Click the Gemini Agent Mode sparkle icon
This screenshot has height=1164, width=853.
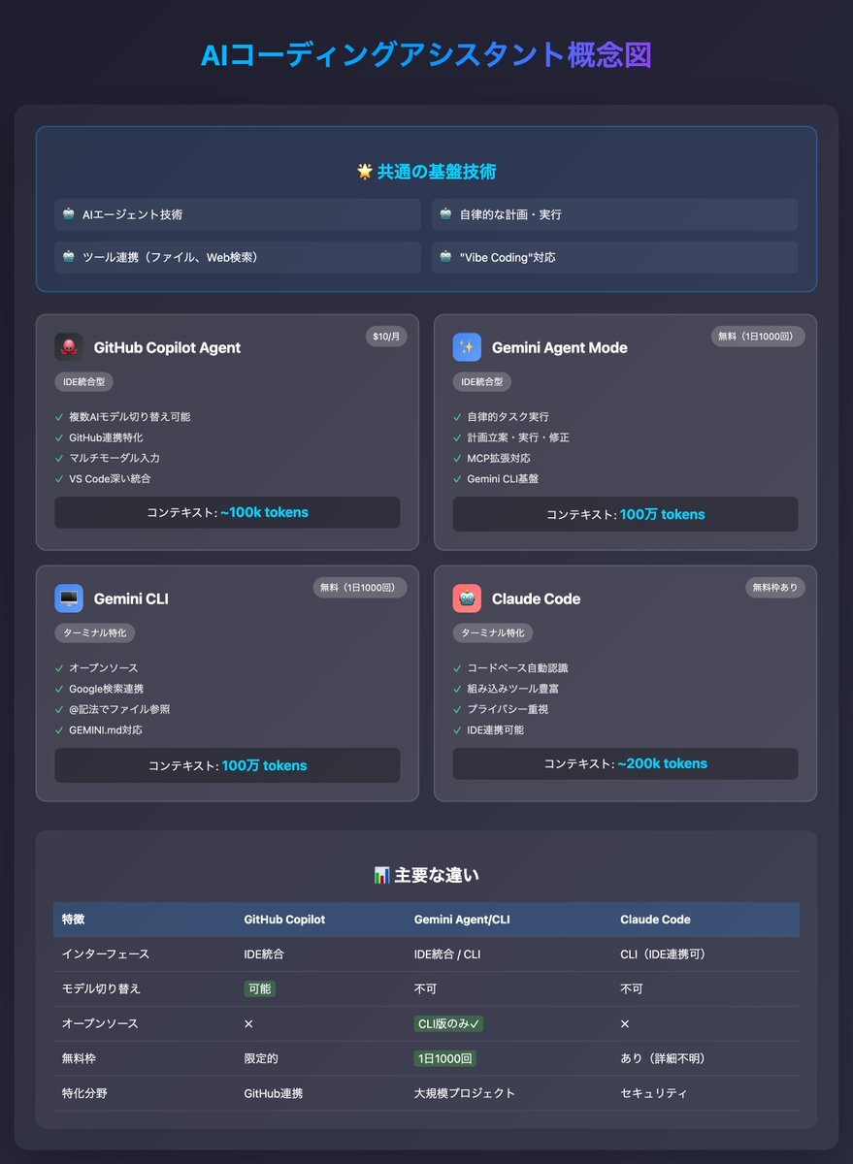coord(467,347)
